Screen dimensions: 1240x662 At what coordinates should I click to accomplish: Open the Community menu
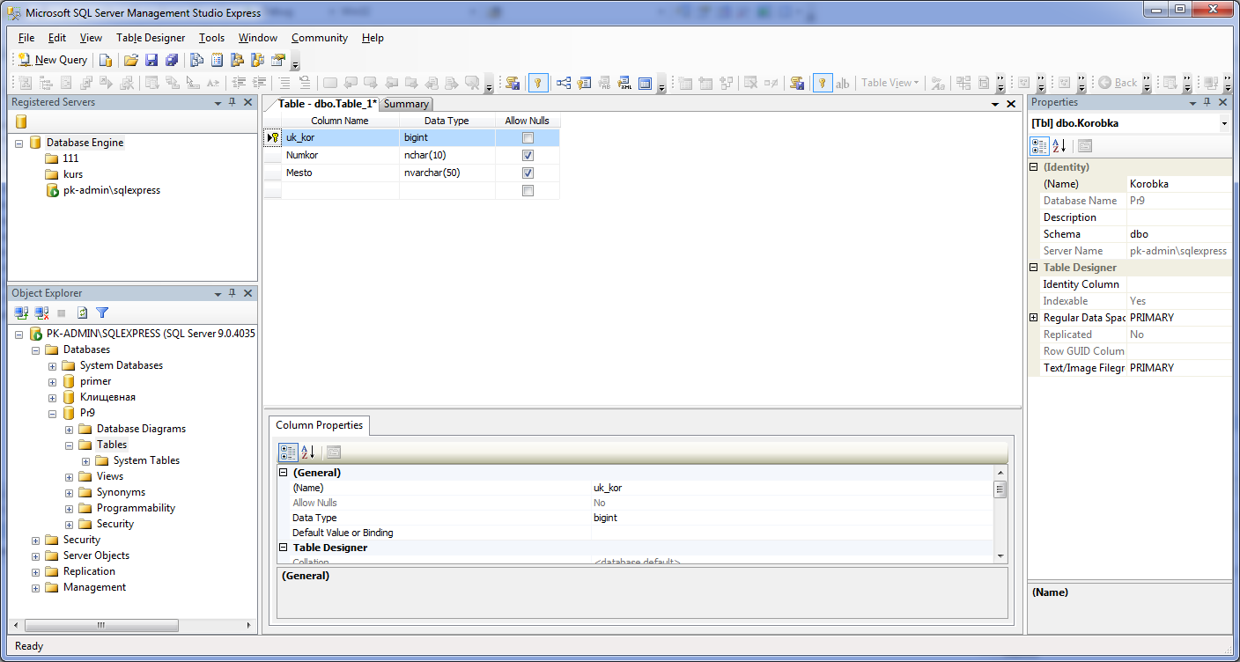coord(320,38)
